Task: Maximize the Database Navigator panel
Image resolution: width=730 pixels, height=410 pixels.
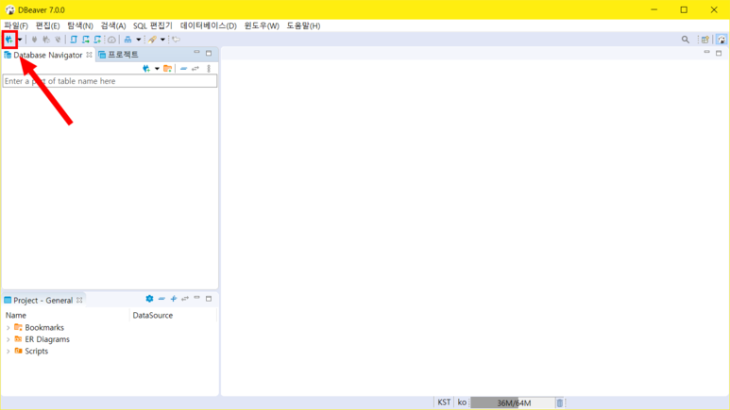Action: (209, 53)
